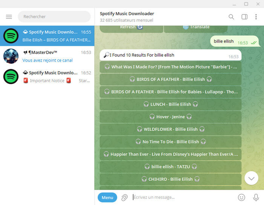Select No Time To Die result

click(x=170, y=142)
